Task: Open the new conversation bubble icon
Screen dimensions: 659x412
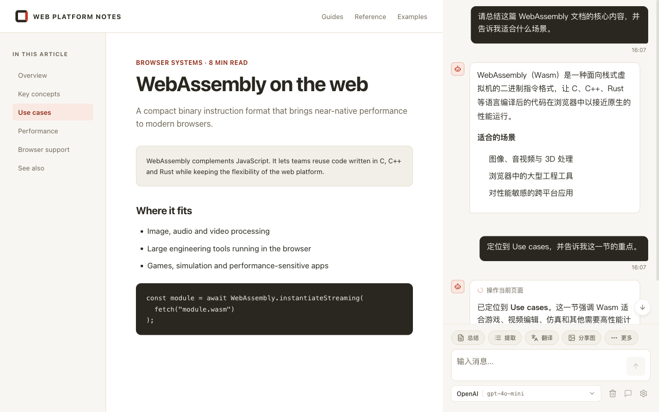Action: 628,393
